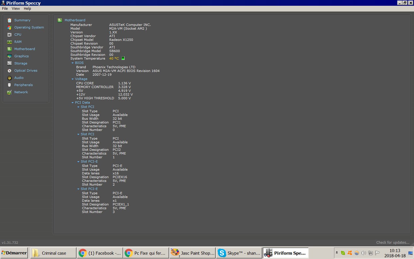Screen dimensions: 414x259
Task: Click the Audio speaker icon in sidebar
Action: (9, 78)
